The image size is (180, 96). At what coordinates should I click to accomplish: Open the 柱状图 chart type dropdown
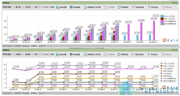pyautogui.click(x=29, y=7)
